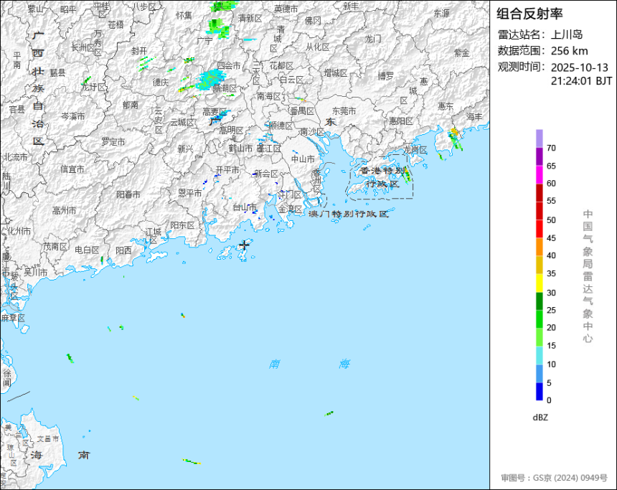Click the dBZ unit label under legend
Image resolution: width=617 pixels, height=490 pixels.
click(540, 418)
